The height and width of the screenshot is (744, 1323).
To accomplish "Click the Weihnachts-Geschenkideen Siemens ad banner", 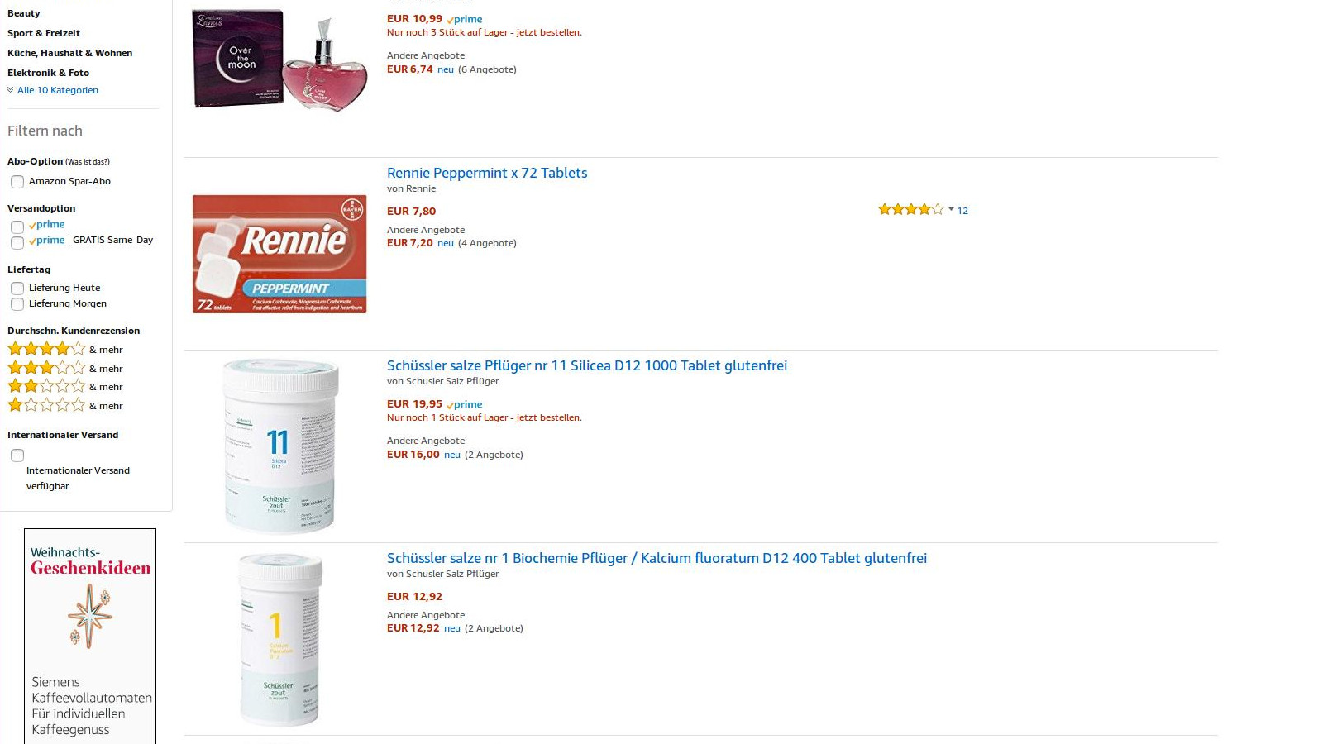I will 90,637.
